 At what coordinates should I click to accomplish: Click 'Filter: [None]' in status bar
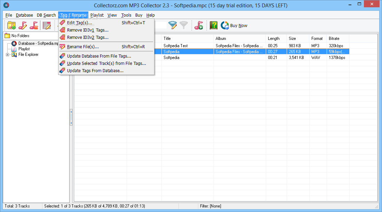click(x=210, y=206)
